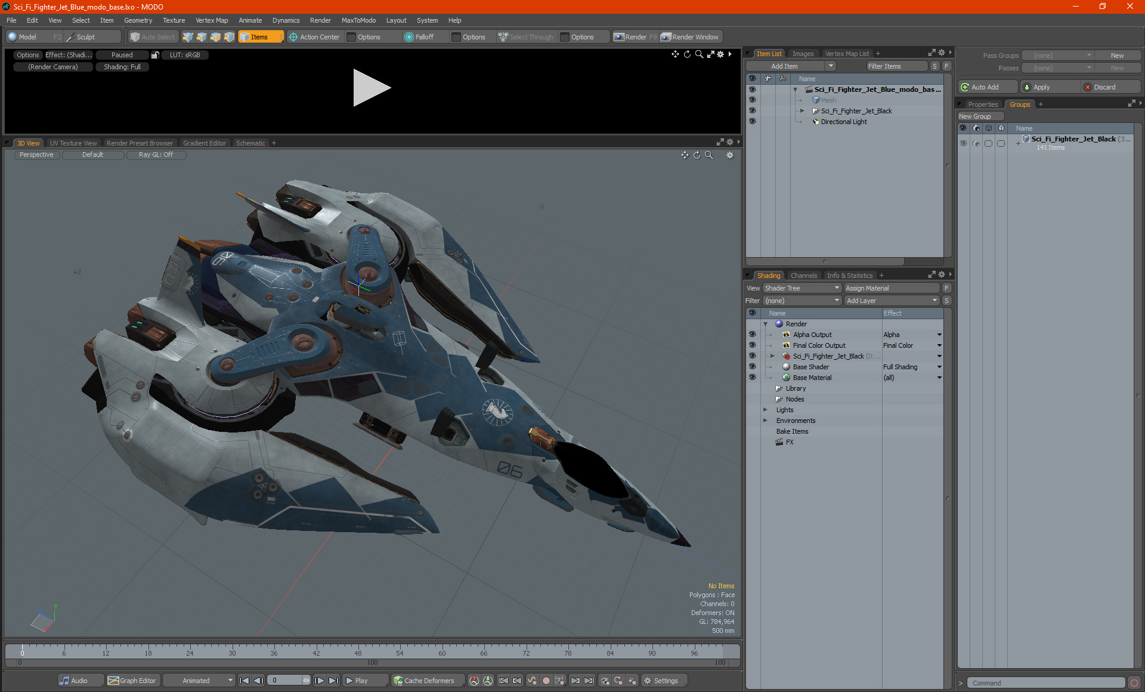Open the Geometry menu
Screen dimensions: 1145x692
tap(138, 20)
